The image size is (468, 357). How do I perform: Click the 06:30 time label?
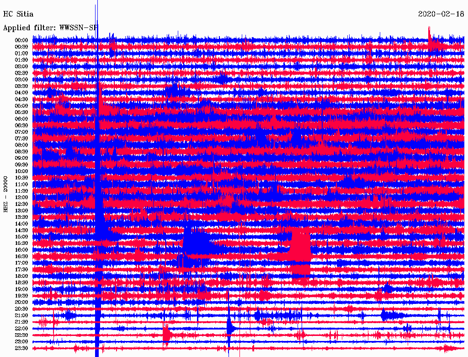(21, 125)
